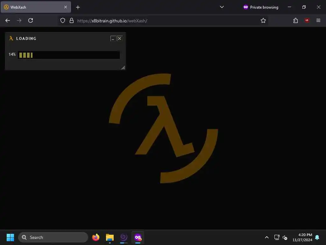Open network status in system tray
Viewport: 326px width, 245px height.
pyautogui.click(x=277, y=237)
